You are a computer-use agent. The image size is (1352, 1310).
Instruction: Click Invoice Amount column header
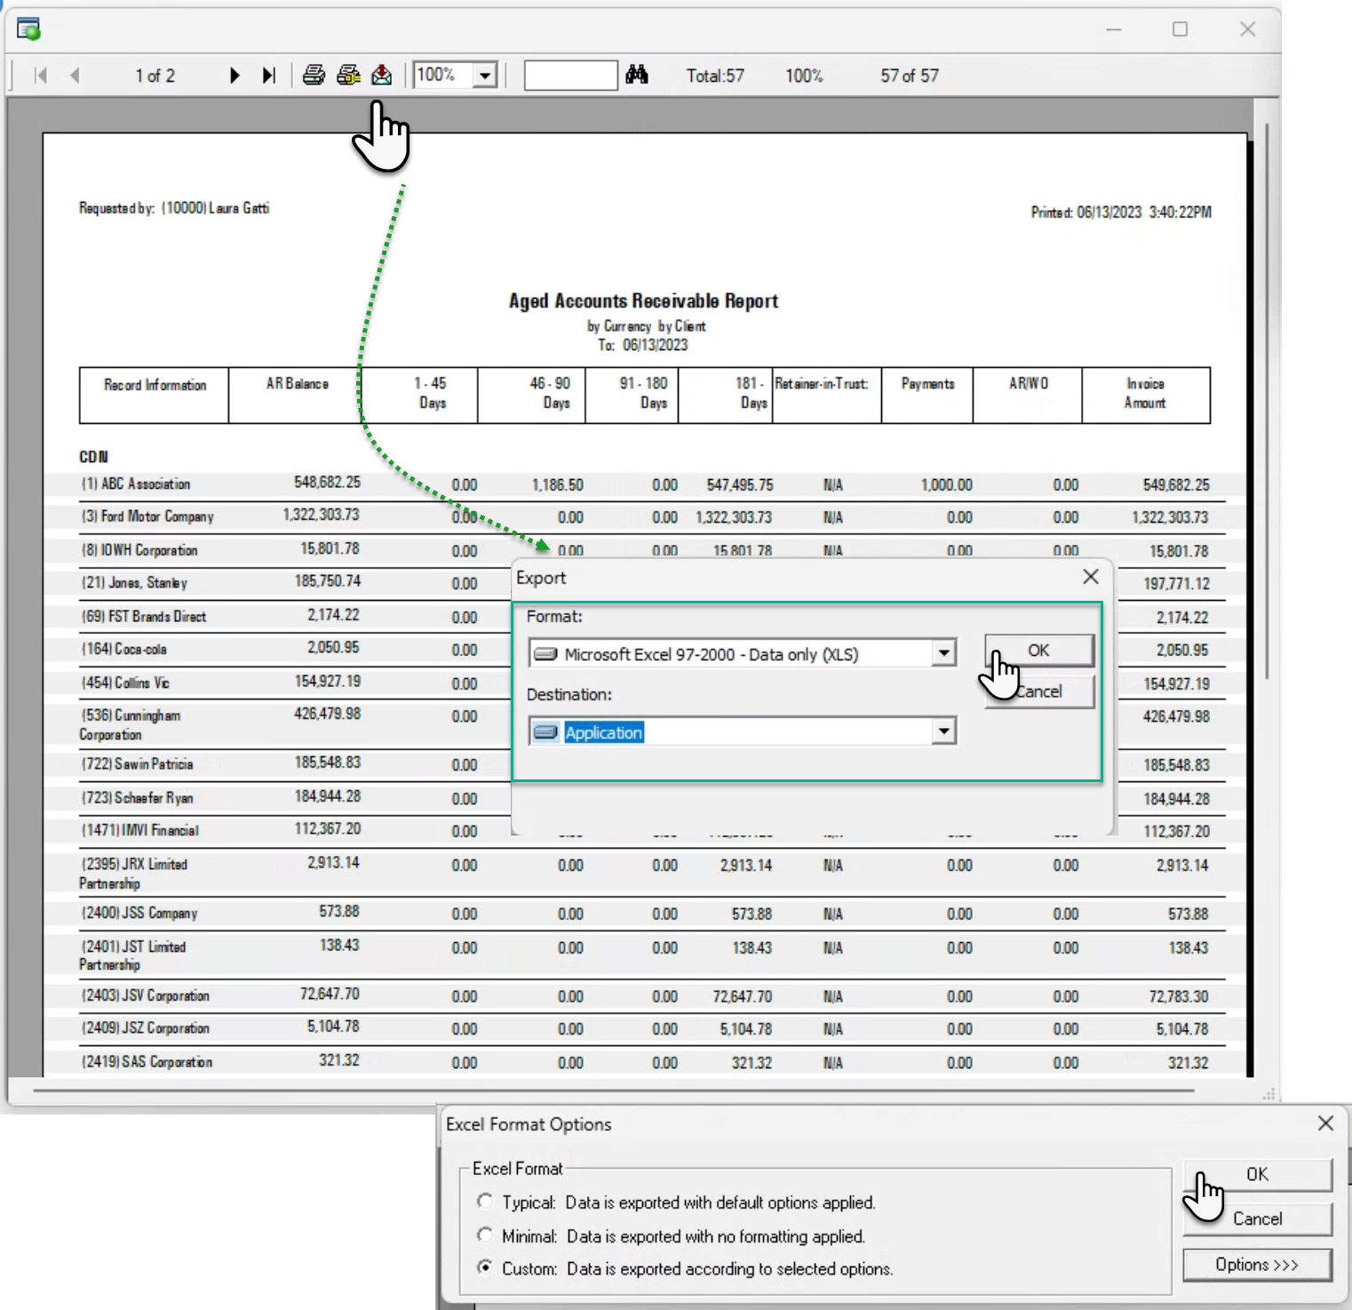tap(1145, 394)
